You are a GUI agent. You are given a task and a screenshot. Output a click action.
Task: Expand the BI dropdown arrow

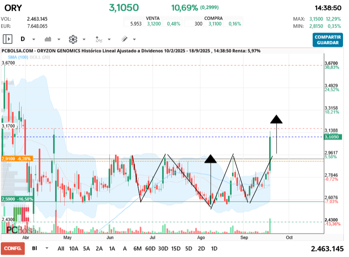(47, 248)
